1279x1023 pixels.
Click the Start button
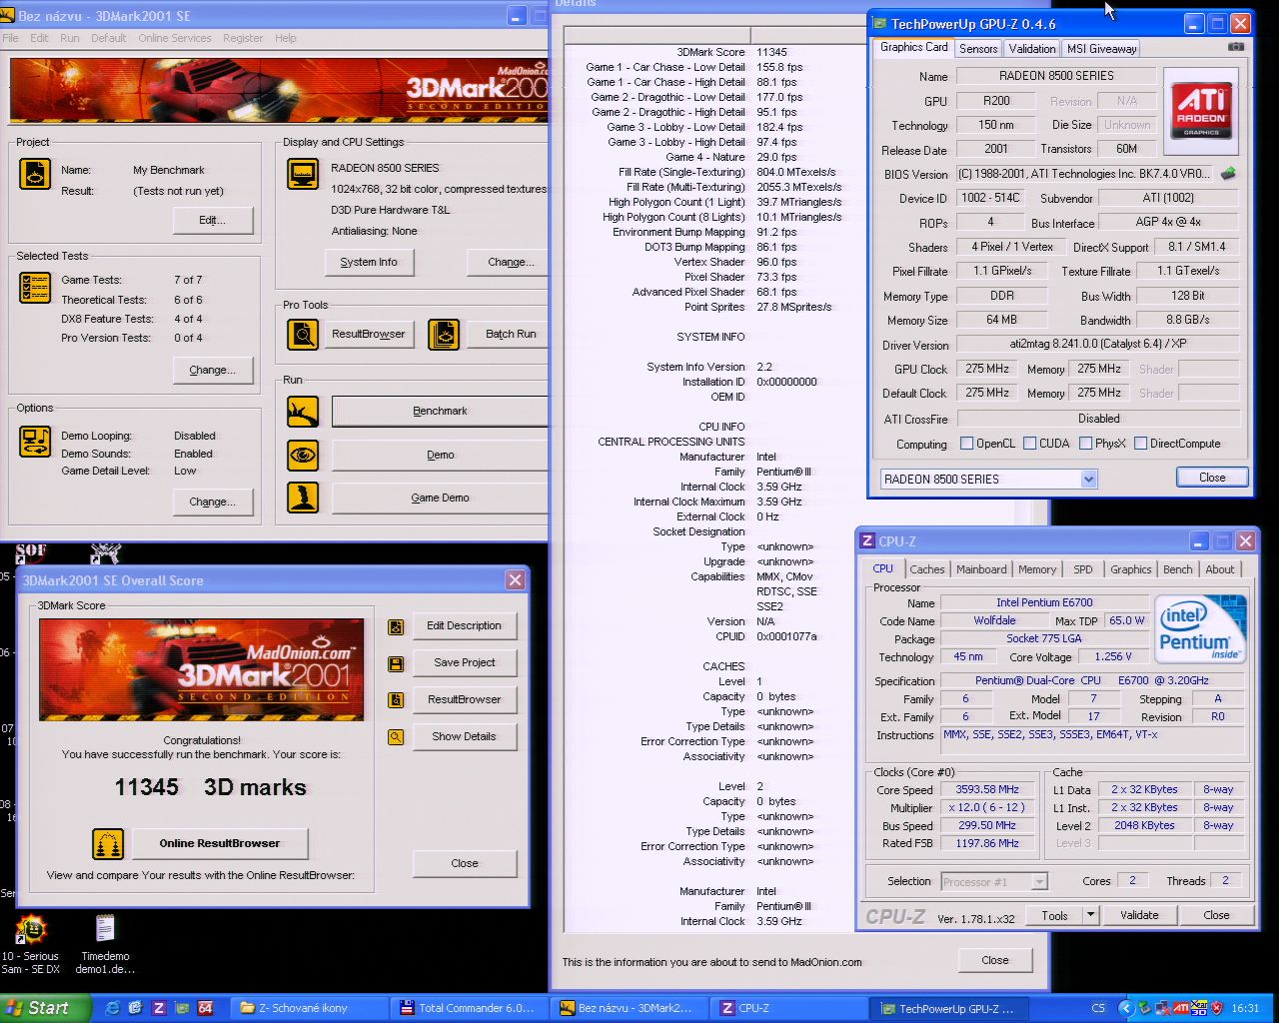45,1008
